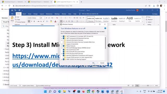
Task: Click Share button in Word
Action: (155, 14)
